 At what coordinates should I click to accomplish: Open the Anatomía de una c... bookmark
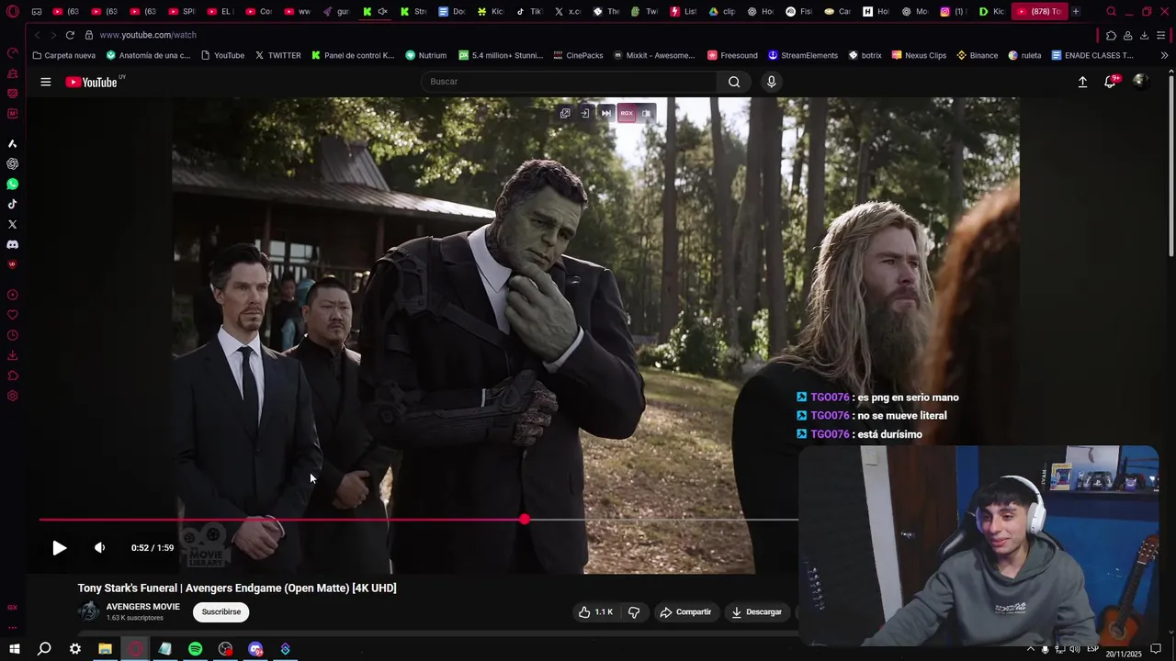[148, 55]
